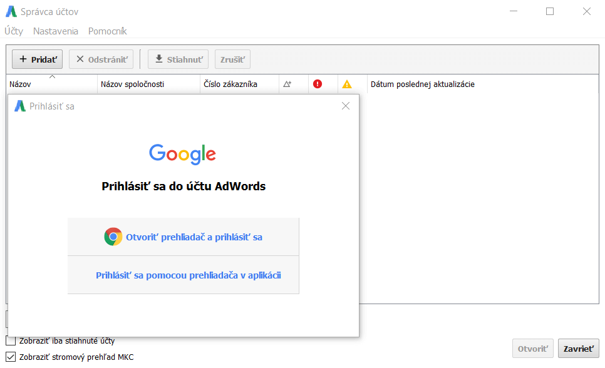The height and width of the screenshot is (368, 605).
Task: Click Otvoriť prehliadač a prihlásiť sa
Action: pyautogui.click(x=184, y=237)
